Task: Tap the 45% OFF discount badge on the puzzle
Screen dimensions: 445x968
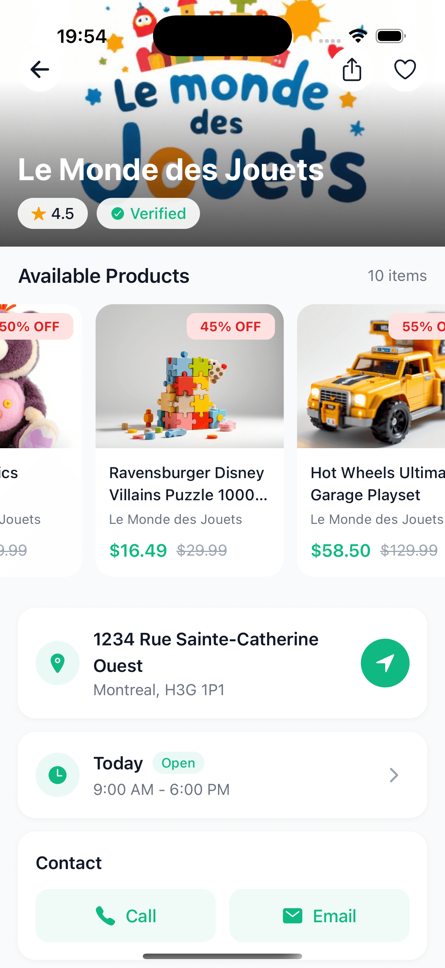Action: pos(231,327)
